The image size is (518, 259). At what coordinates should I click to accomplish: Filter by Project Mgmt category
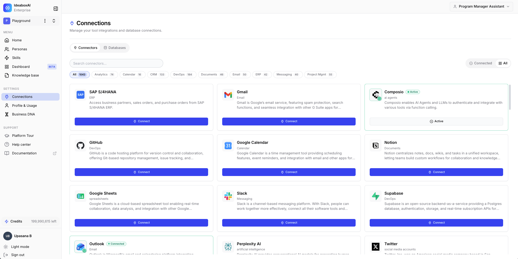click(320, 75)
